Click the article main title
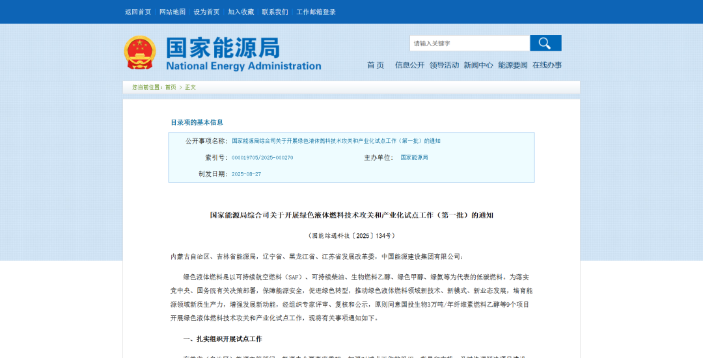The height and width of the screenshot is (358, 703). 351,215
